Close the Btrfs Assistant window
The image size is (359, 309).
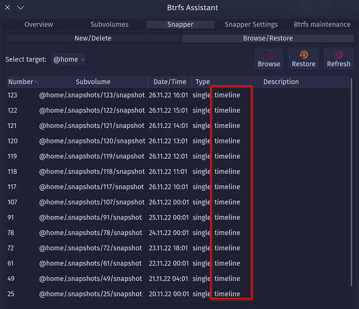point(7,7)
